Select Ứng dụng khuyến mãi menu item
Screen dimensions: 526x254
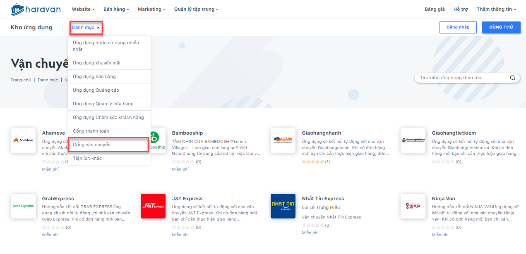tap(96, 63)
